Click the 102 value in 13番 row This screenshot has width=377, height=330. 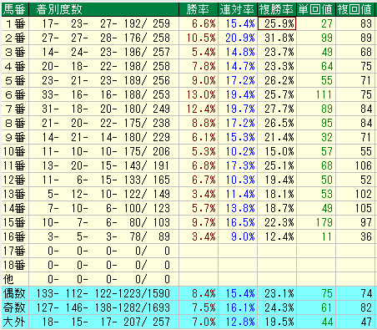click(364, 194)
